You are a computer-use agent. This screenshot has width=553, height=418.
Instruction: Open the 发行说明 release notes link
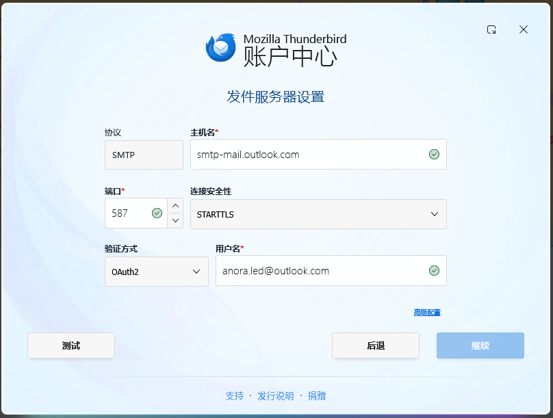click(x=275, y=396)
